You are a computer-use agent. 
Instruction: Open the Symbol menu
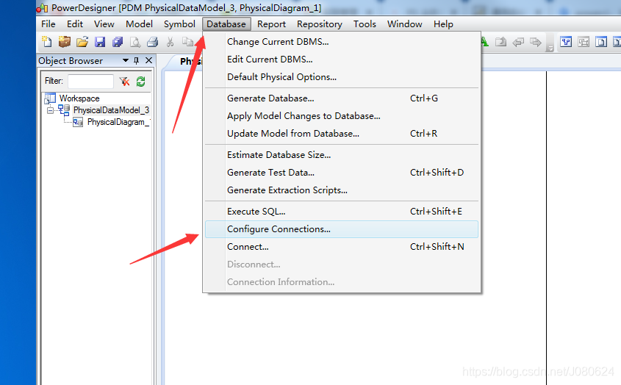coord(179,24)
